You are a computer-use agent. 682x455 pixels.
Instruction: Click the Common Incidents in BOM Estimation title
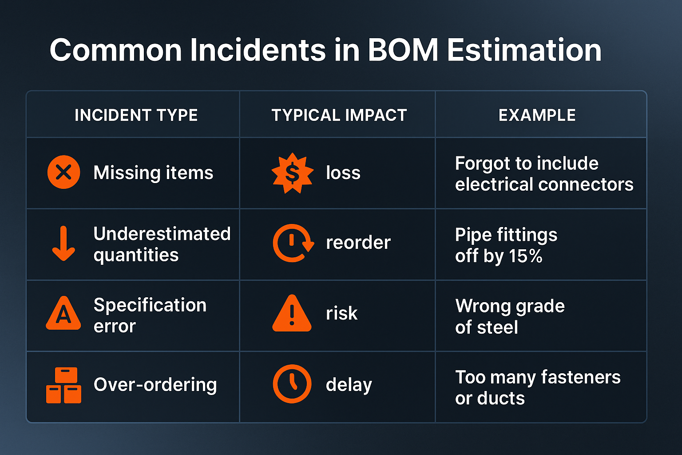(x=325, y=50)
